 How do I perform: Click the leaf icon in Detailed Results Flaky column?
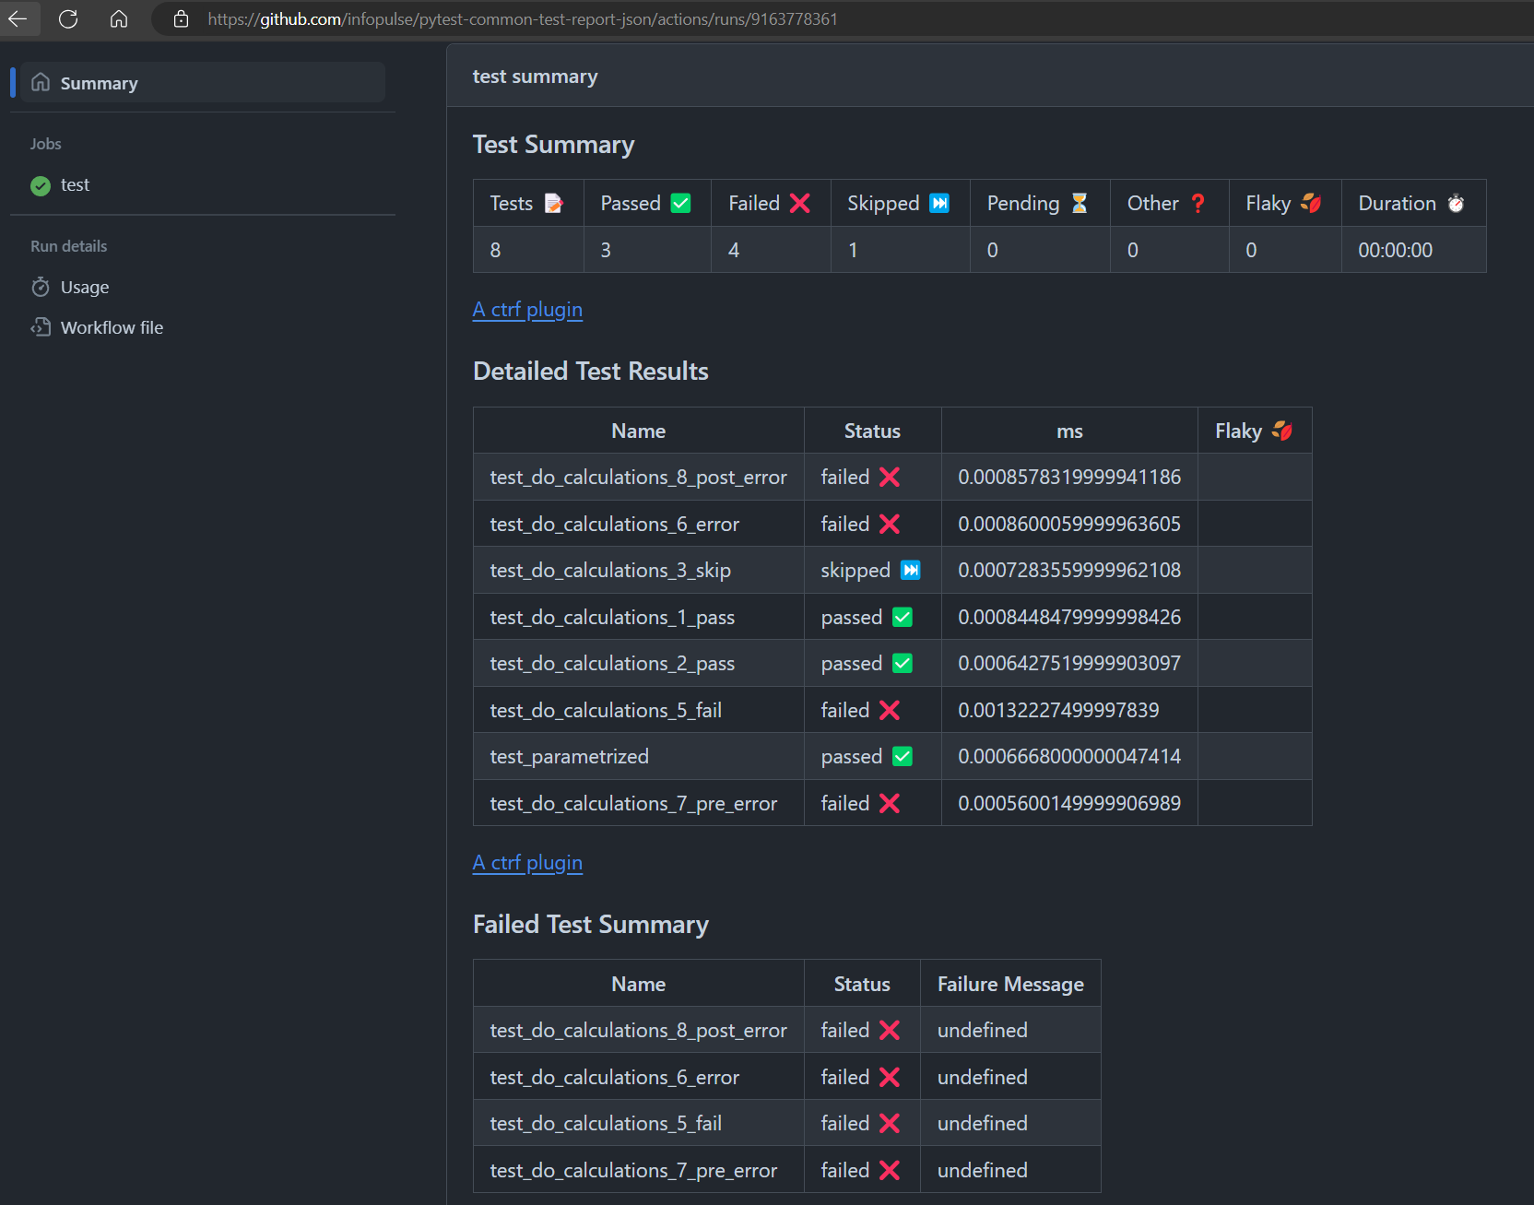pyautogui.click(x=1282, y=431)
